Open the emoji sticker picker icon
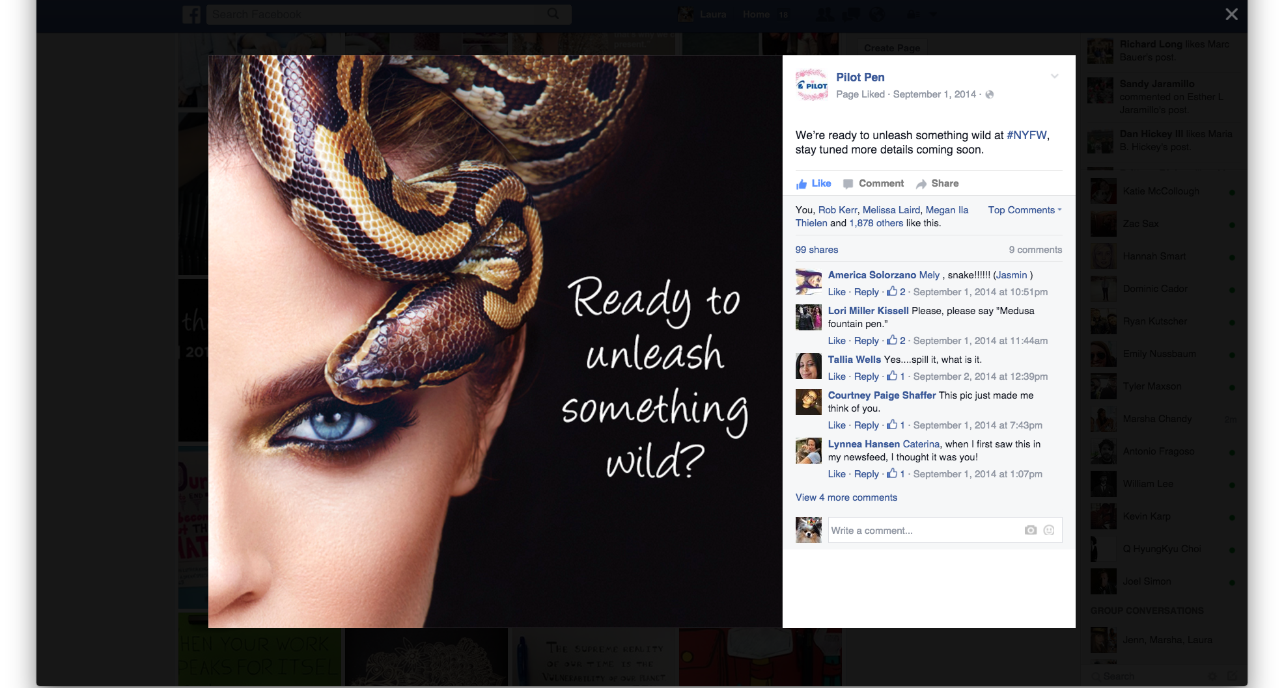 tap(1048, 530)
